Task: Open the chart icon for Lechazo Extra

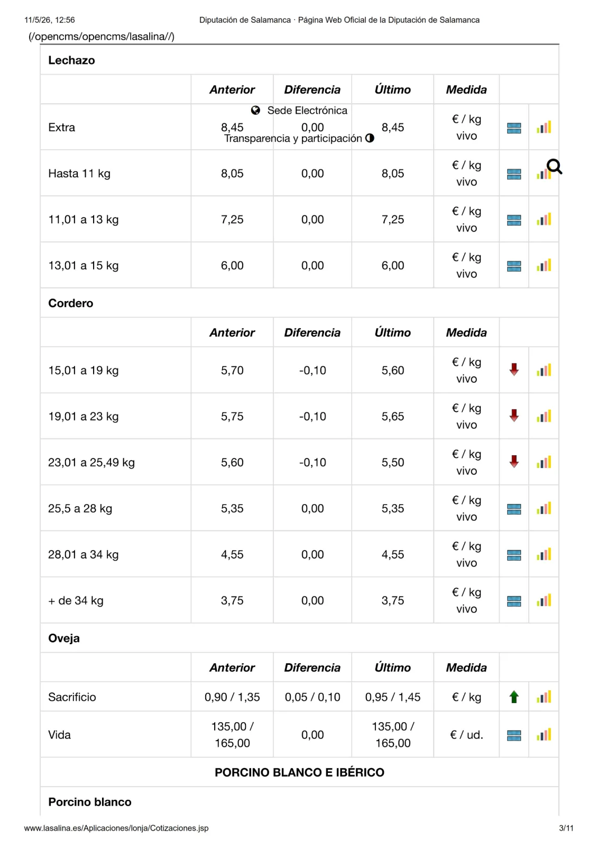Action: pyautogui.click(x=544, y=128)
